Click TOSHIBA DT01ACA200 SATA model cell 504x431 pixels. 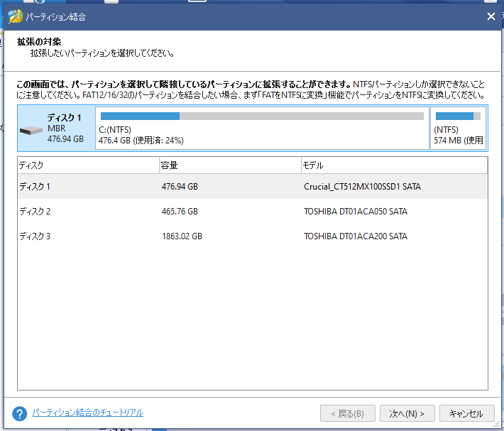point(356,236)
